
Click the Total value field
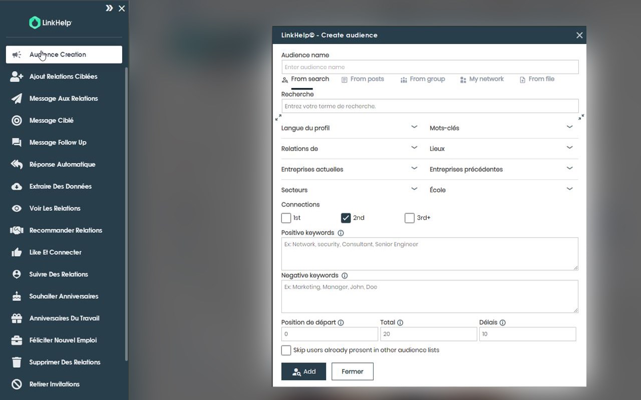pyautogui.click(x=429, y=334)
